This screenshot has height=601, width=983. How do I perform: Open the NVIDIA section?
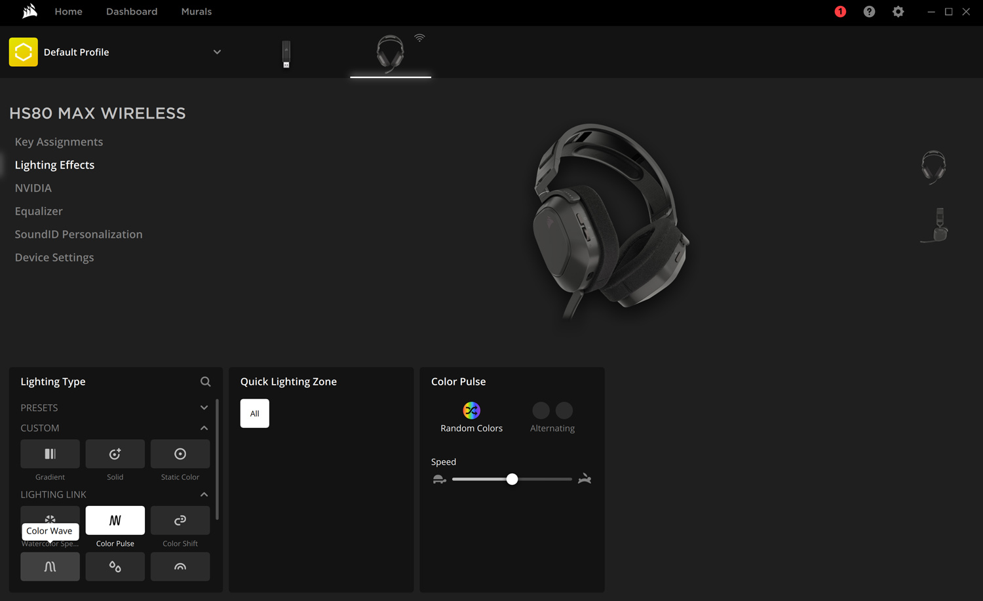pos(33,188)
